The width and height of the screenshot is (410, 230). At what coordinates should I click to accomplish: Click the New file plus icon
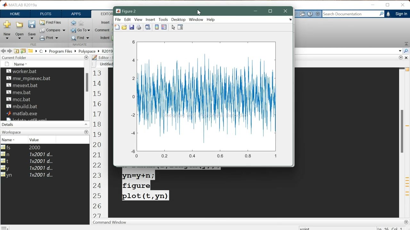tap(7, 25)
